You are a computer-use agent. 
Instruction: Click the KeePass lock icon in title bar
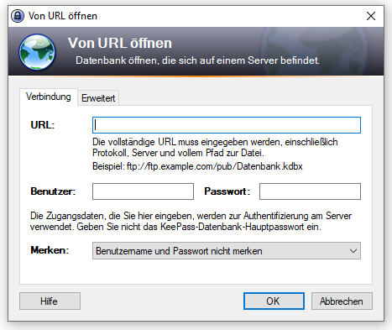[x=18, y=16]
